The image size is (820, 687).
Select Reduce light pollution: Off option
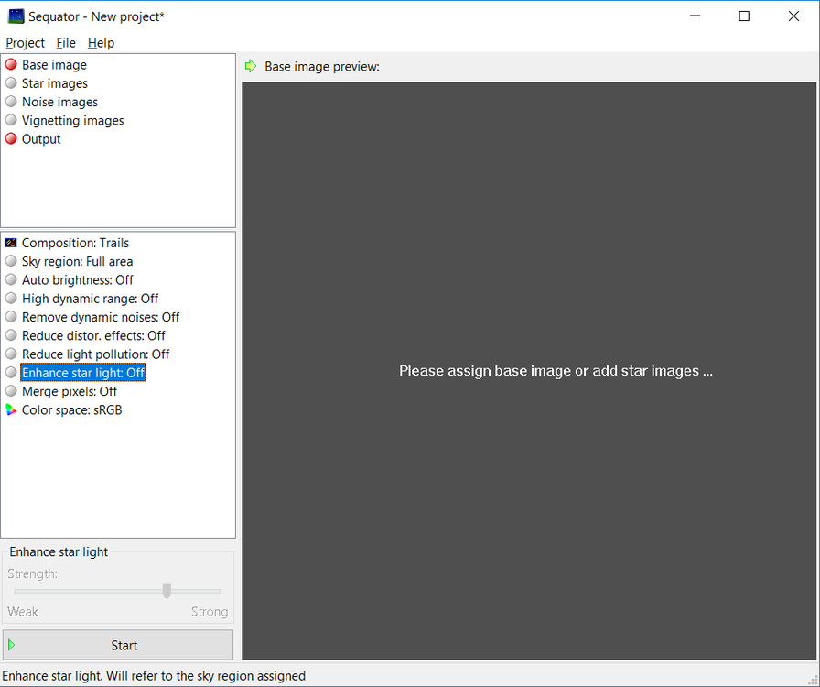[96, 354]
